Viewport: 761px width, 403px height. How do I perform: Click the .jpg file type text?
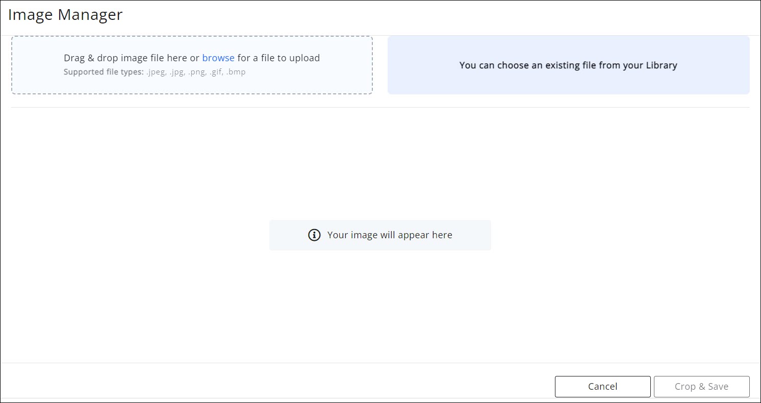tap(177, 72)
